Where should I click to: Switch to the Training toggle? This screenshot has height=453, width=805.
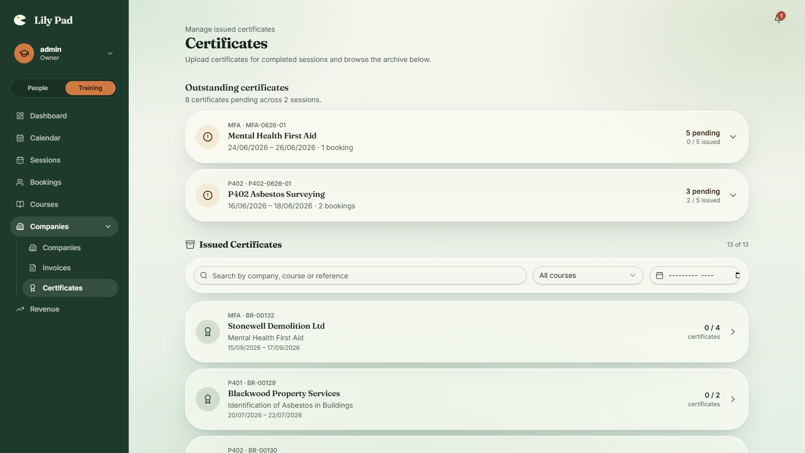tap(91, 88)
